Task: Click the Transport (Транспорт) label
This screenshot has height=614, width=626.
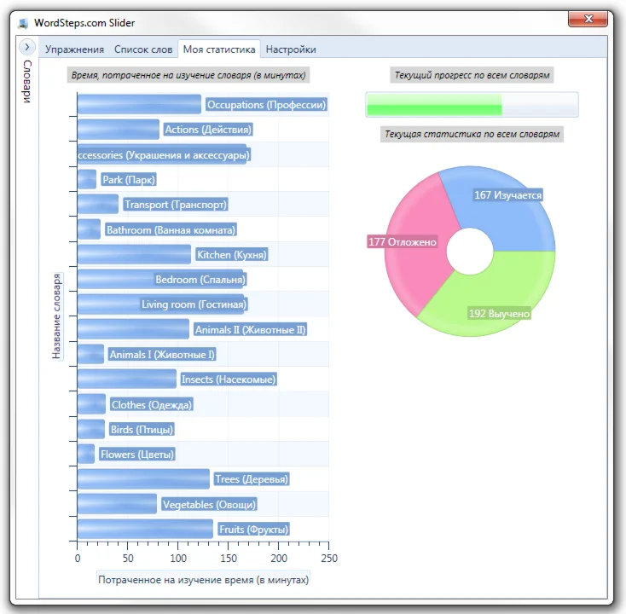Action: pos(176,205)
